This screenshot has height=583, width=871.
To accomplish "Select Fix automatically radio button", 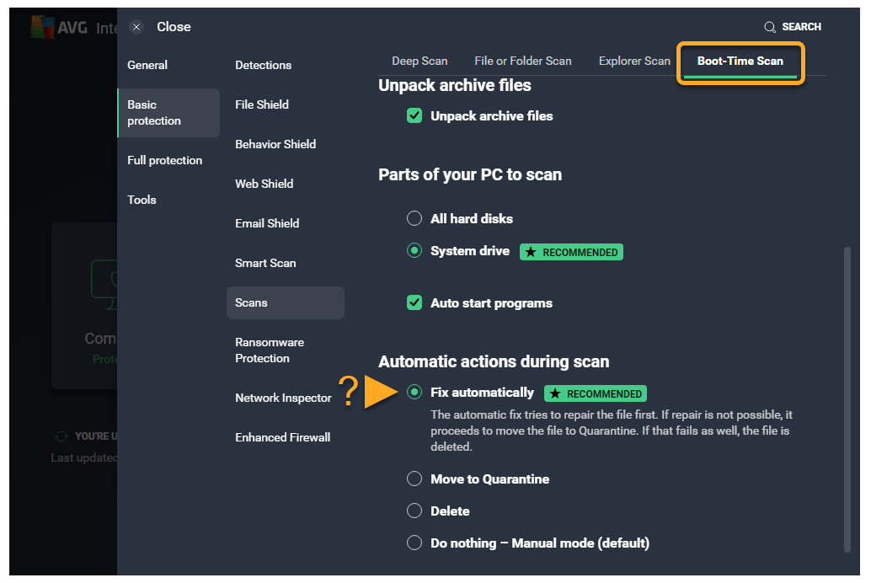I will 414,393.
